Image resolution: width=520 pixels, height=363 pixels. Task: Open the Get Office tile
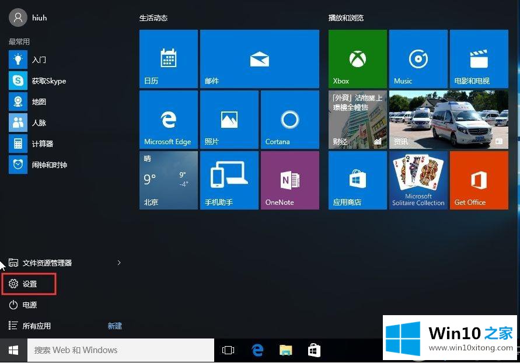[479, 180]
